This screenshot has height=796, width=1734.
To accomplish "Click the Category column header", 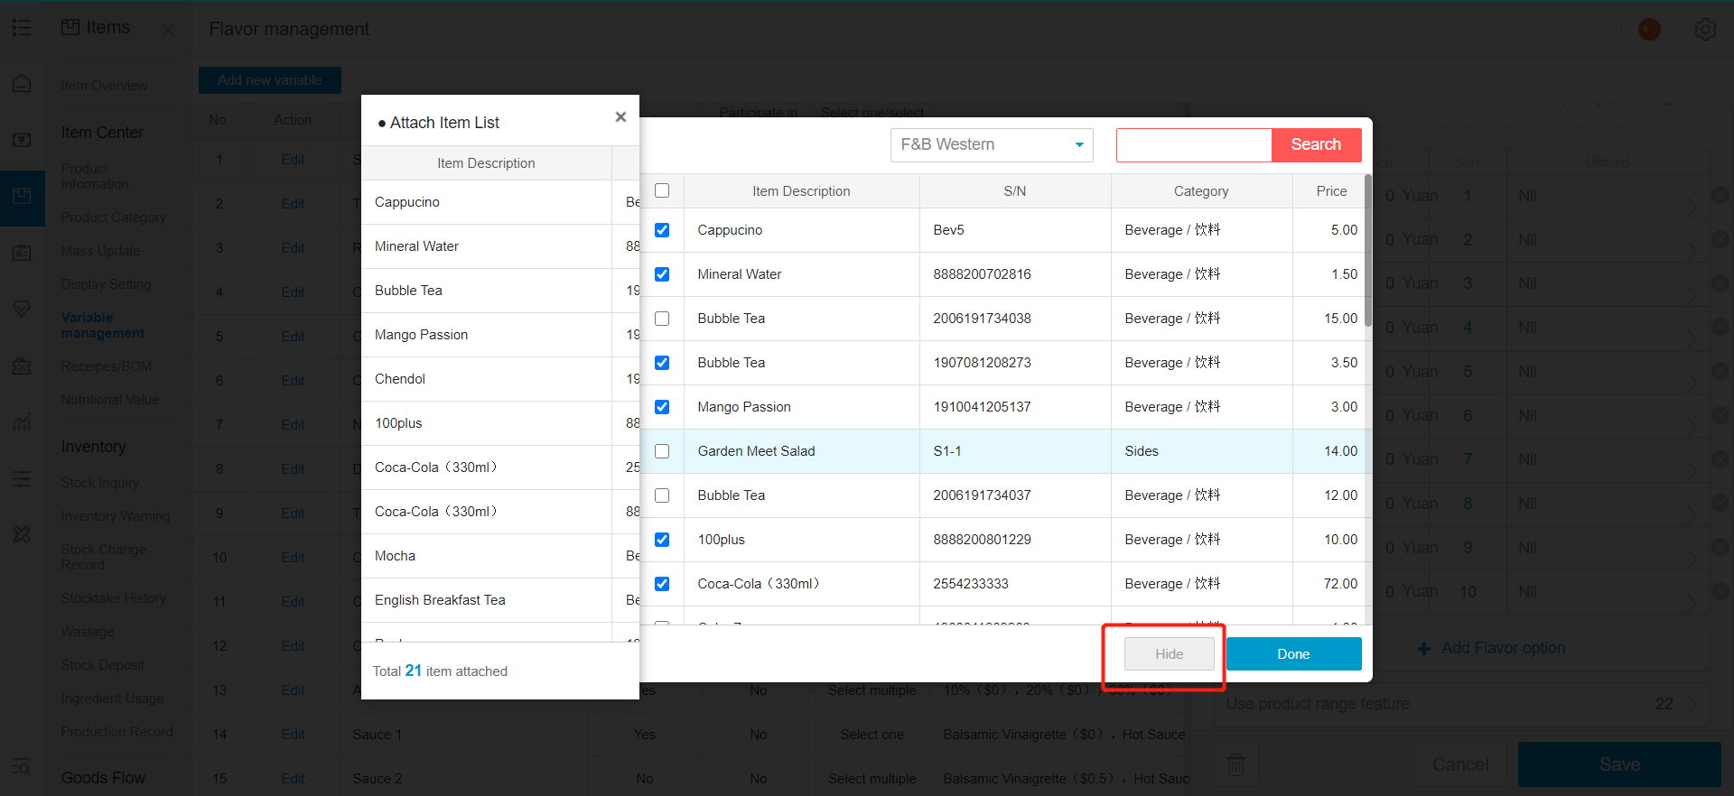I will pyautogui.click(x=1201, y=191).
